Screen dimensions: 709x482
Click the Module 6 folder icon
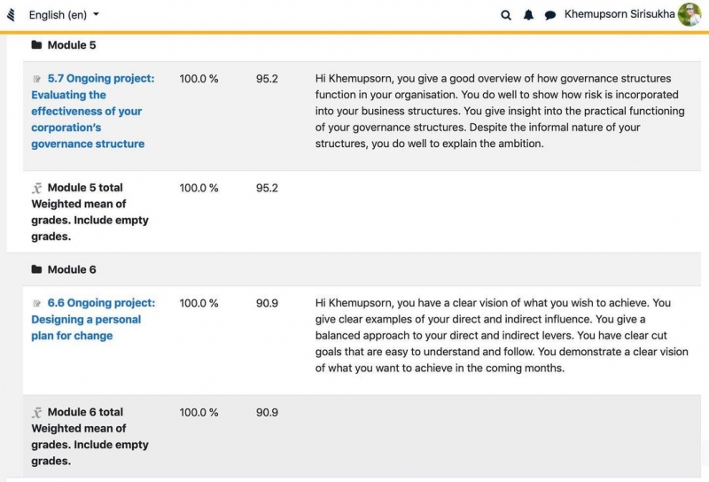click(36, 269)
